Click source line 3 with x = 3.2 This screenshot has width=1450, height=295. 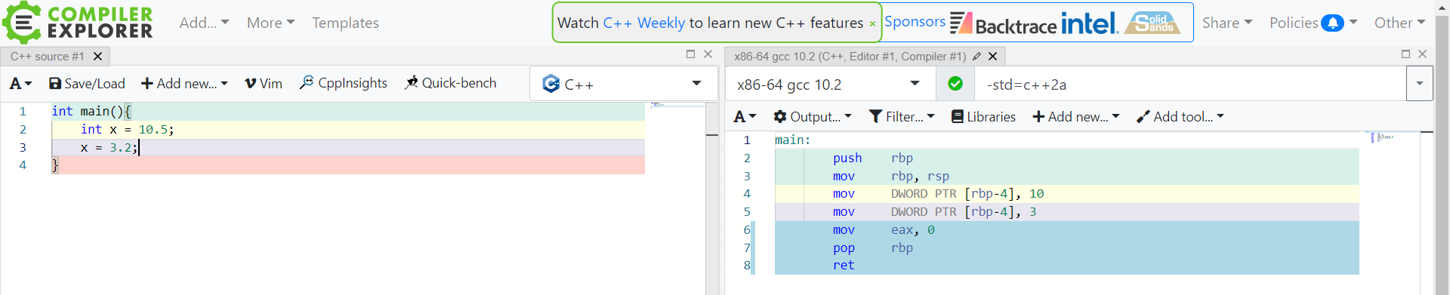[348, 148]
